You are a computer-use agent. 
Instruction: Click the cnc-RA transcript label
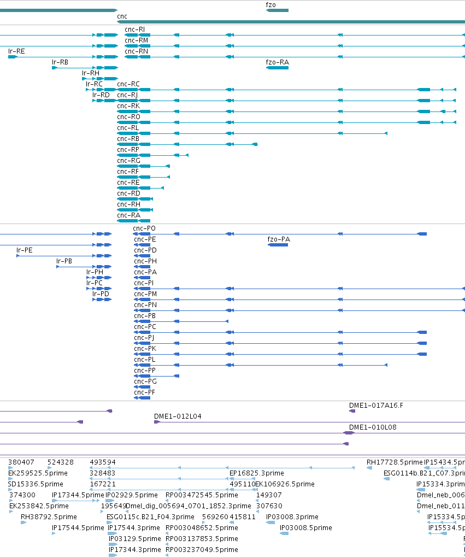(129, 215)
